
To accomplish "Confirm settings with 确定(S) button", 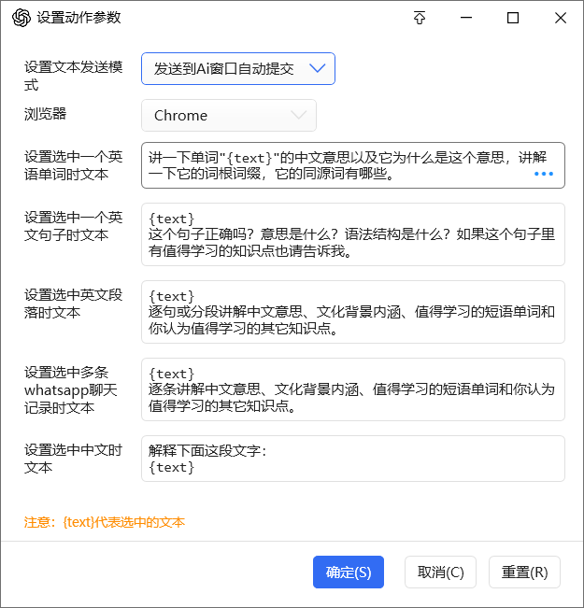I will tap(349, 572).
